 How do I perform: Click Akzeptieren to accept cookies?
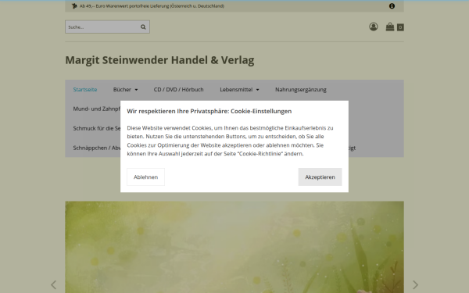(320, 177)
